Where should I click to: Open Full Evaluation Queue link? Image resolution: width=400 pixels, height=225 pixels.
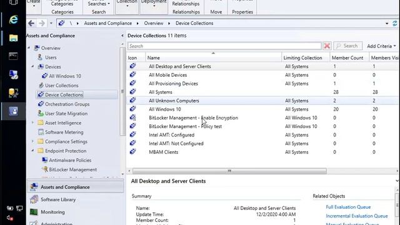click(x=348, y=207)
